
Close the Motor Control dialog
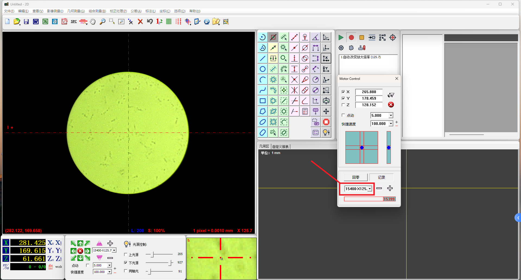397,78
